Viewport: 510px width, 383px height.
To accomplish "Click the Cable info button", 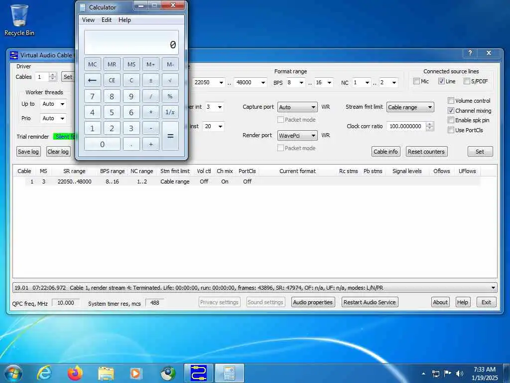I will click(x=385, y=152).
